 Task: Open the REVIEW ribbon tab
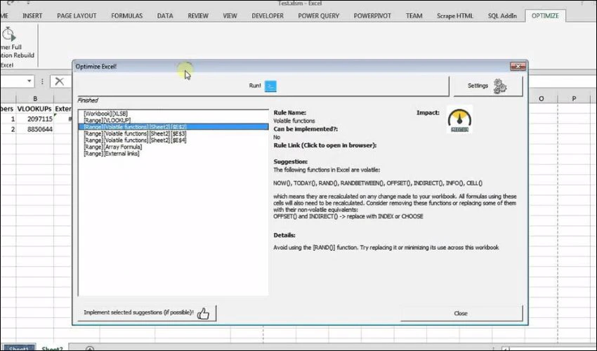click(x=198, y=15)
